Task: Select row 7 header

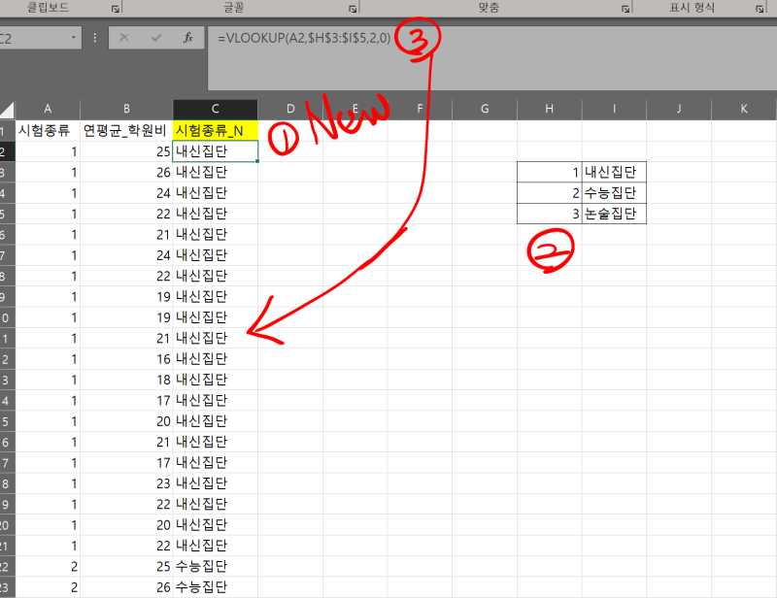Action: coord(8,255)
